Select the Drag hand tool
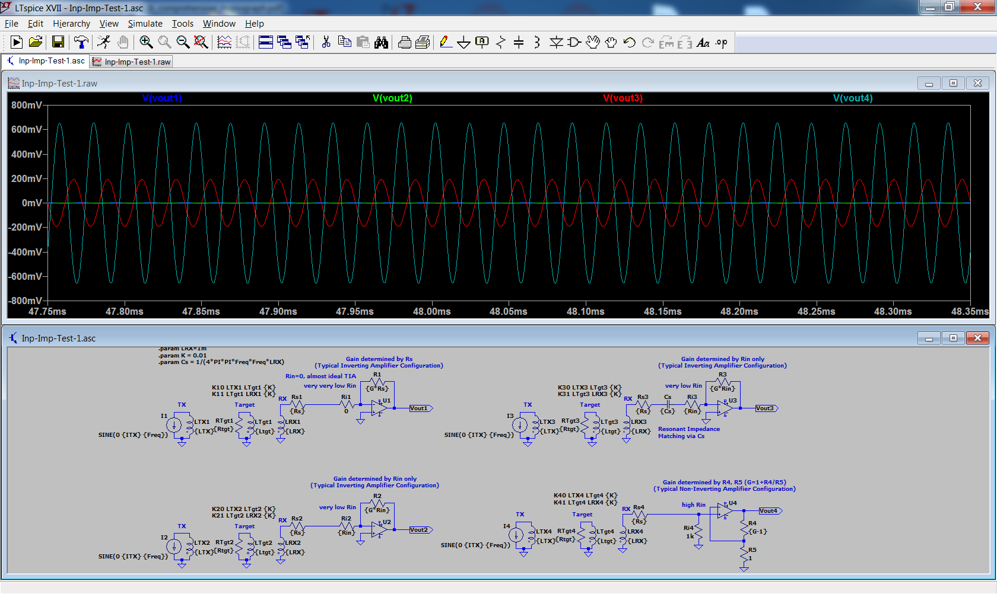The width and height of the screenshot is (997, 594). click(611, 42)
